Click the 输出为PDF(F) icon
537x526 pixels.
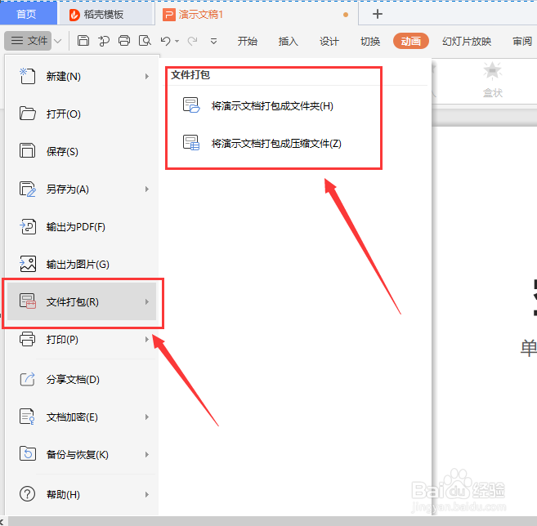[x=28, y=226]
